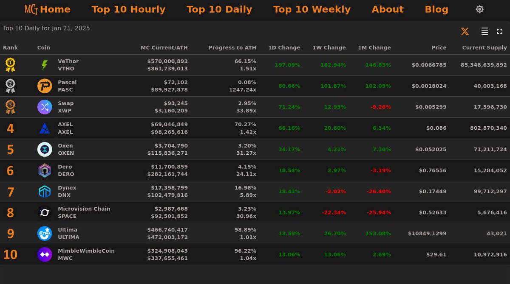The width and height of the screenshot is (510, 284).
Task: Sort by the Coin column header
Action: 44,48
